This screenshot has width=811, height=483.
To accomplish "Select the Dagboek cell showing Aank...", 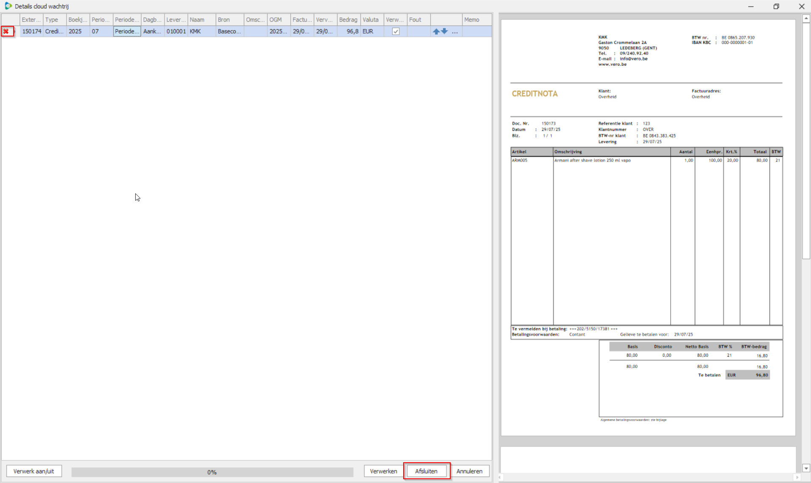I will [152, 31].
